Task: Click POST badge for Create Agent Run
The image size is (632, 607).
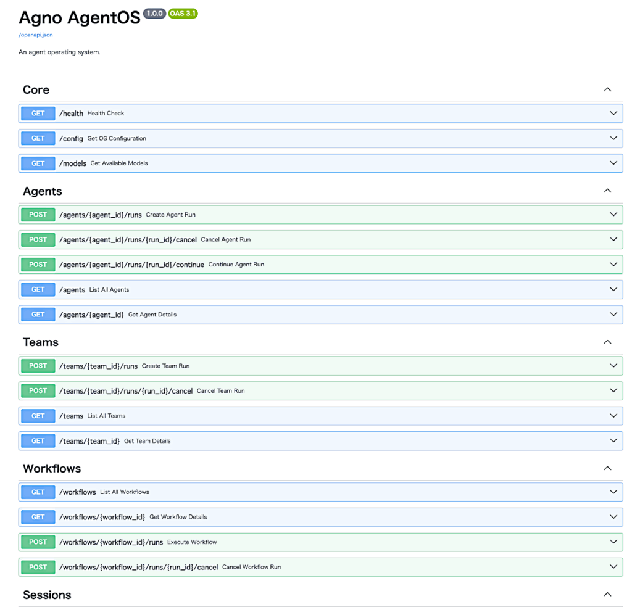Action: [38, 214]
